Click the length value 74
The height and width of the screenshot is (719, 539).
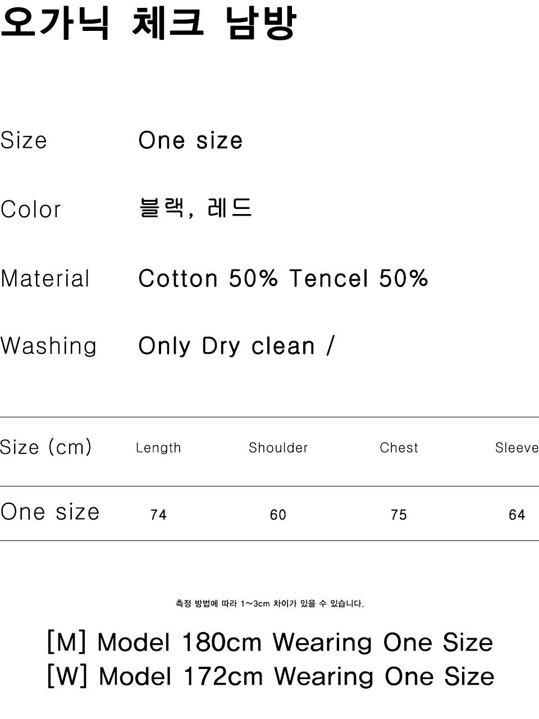click(158, 515)
